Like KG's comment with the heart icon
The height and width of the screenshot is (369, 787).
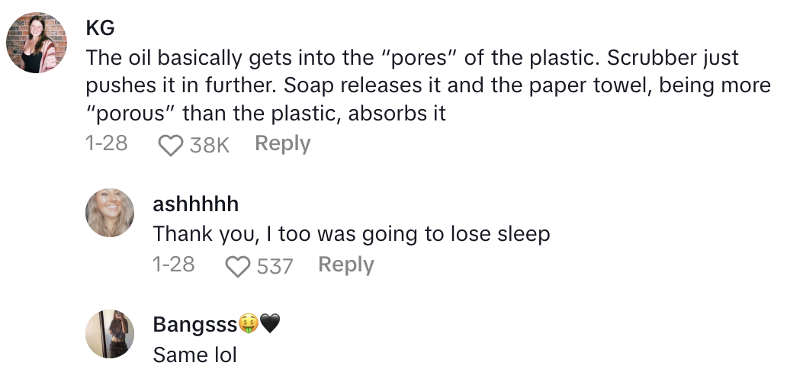tap(171, 145)
